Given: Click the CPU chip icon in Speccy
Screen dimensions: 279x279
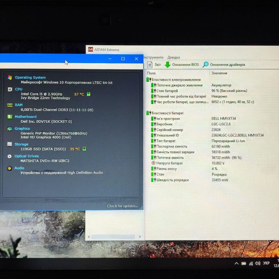Looking at the screenshot, I should point(10,89).
